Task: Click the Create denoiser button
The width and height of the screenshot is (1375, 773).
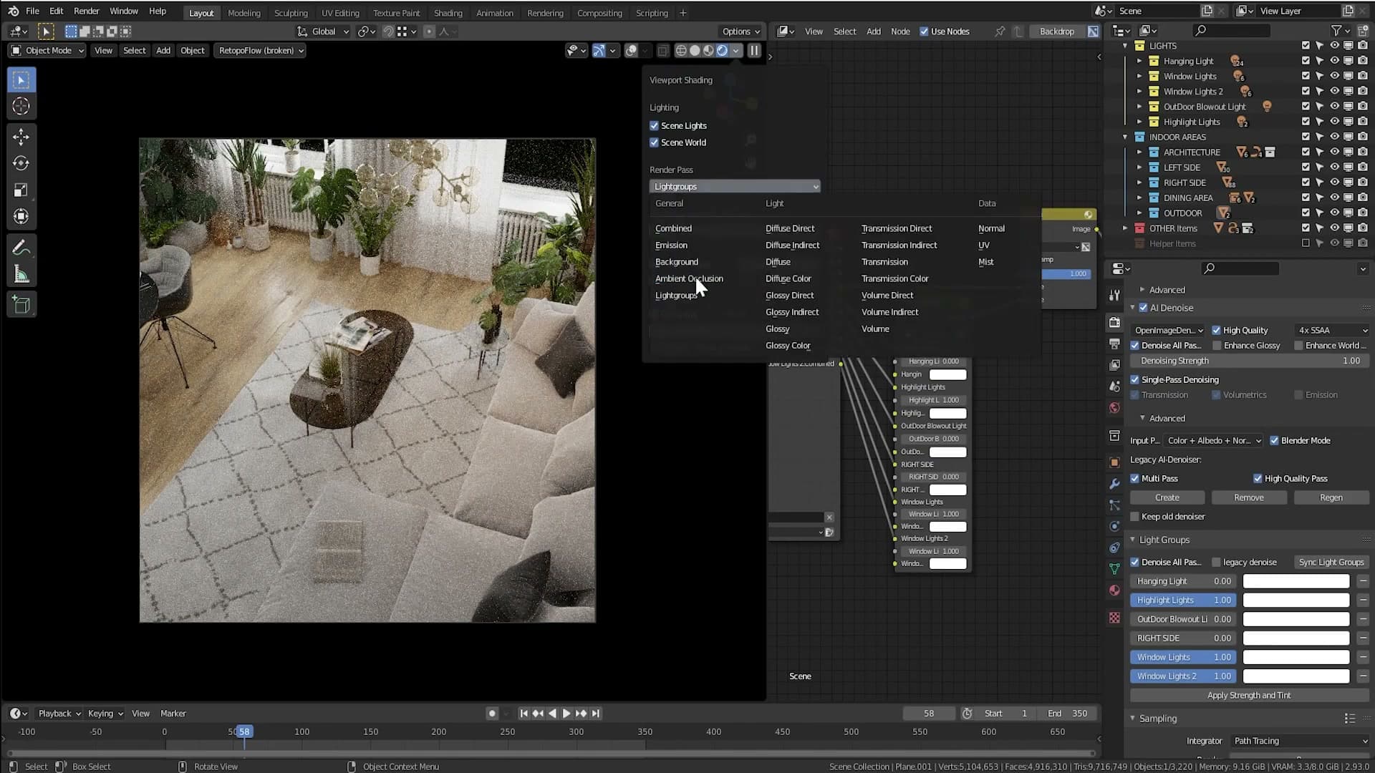Action: coord(1167,497)
